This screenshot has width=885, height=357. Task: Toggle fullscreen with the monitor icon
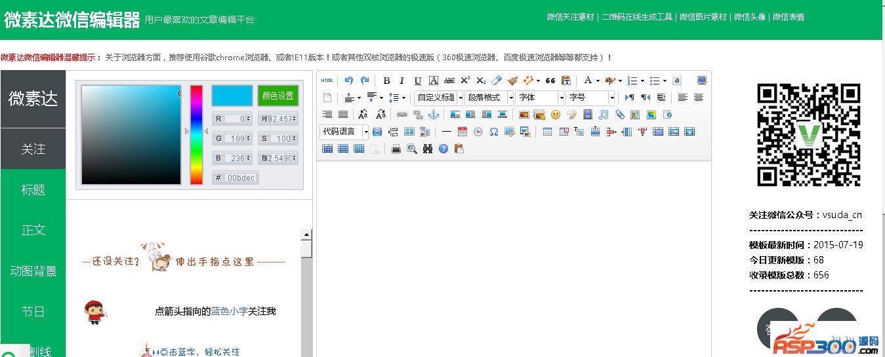[702, 81]
